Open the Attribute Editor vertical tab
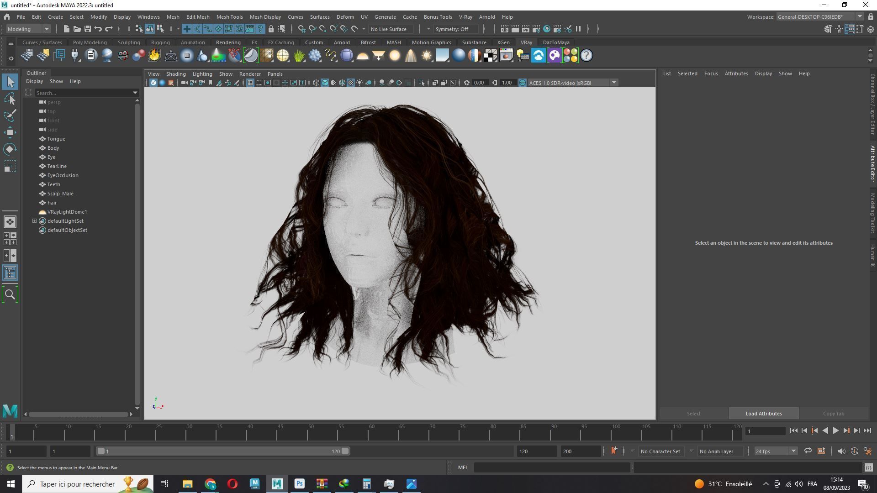 click(872, 164)
